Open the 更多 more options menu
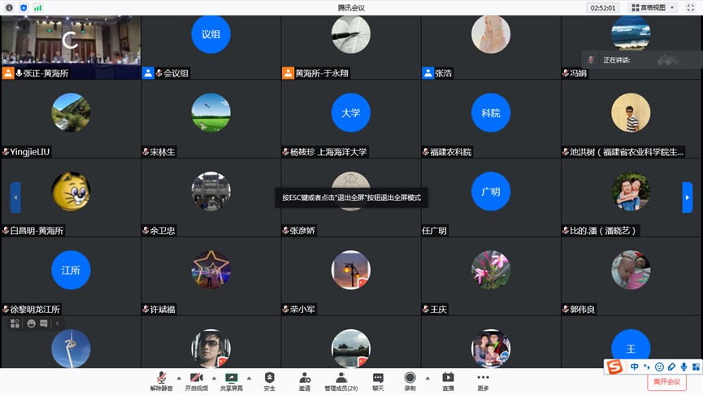 pyautogui.click(x=483, y=379)
